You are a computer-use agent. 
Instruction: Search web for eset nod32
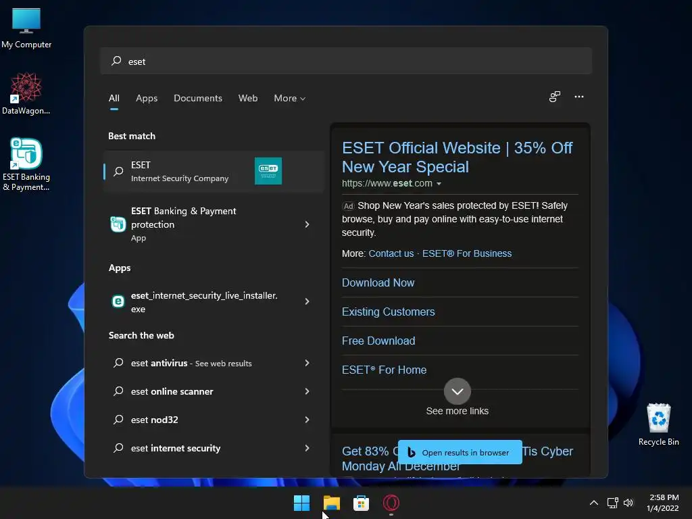pos(214,420)
